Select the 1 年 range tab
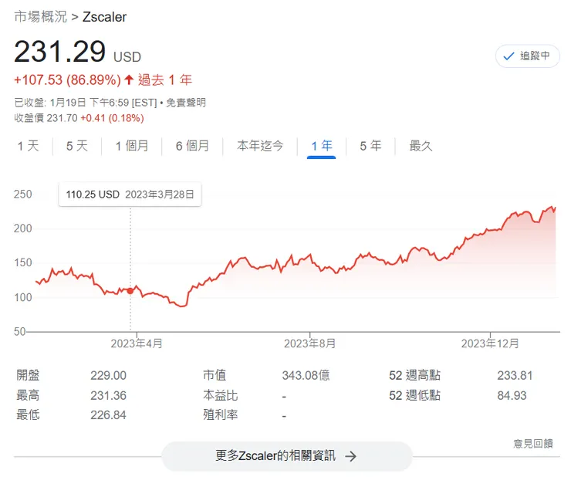571x477 pixels. pyautogui.click(x=321, y=146)
